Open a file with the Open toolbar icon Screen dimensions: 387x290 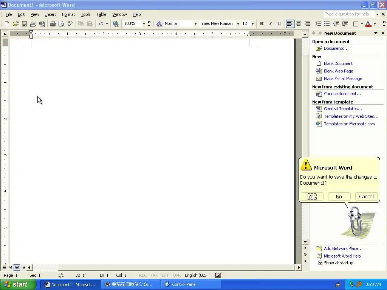pos(16,24)
